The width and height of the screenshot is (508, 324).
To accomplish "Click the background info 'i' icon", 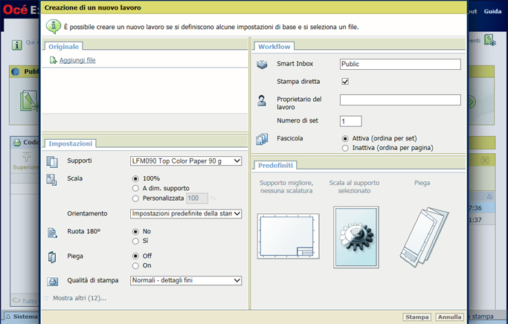I will coord(17,45).
